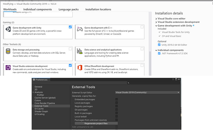The image size is (213, 130).
Task: Click the Other Toolsets (6) section heading
Action: [12, 44]
